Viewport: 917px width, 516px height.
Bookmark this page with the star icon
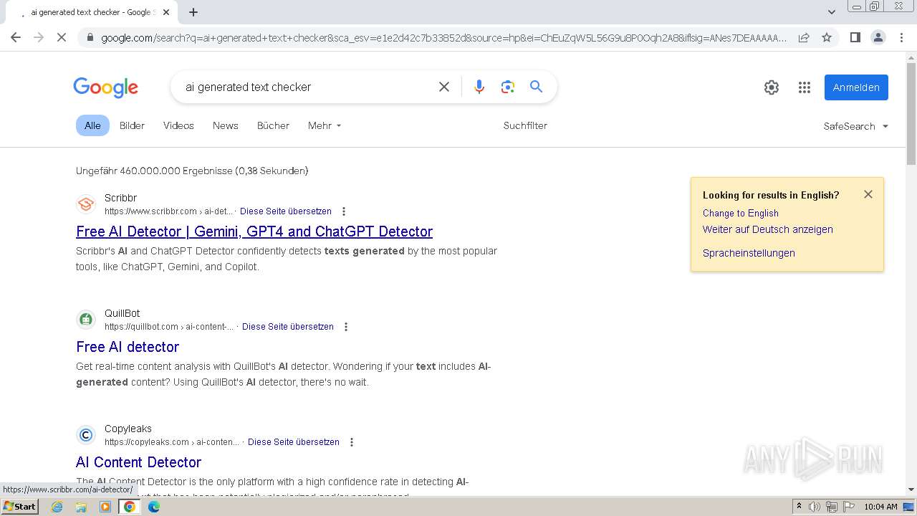coord(827,37)
